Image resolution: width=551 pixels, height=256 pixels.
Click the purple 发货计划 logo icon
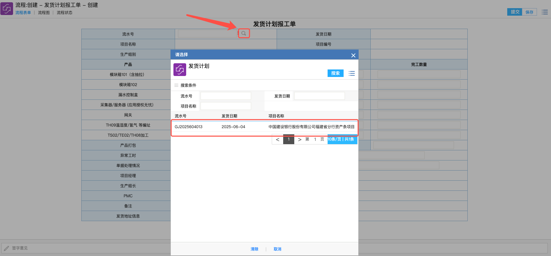click(x=180, y=69)
